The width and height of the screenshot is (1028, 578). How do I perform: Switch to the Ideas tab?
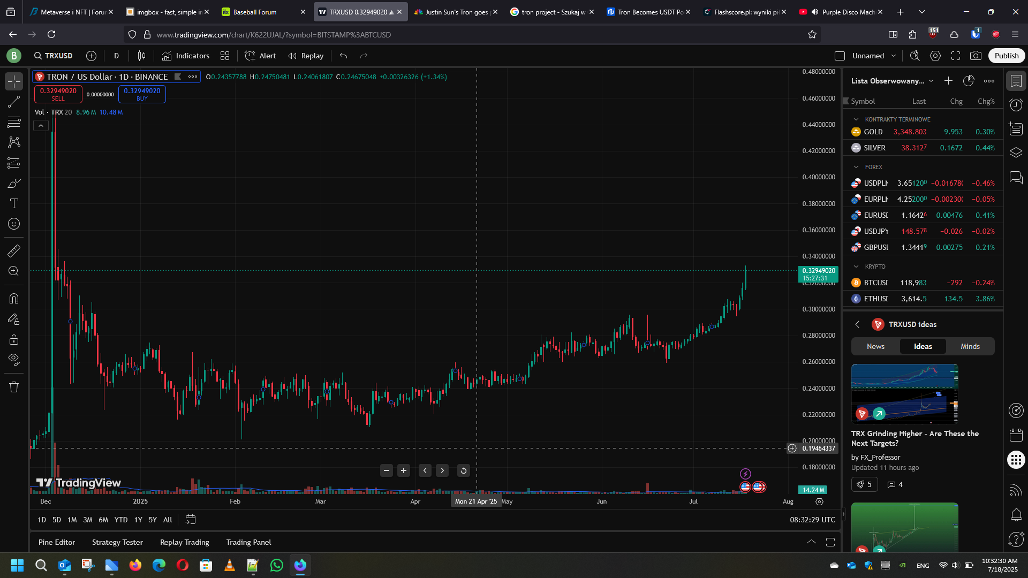click(x=923, y=346)
